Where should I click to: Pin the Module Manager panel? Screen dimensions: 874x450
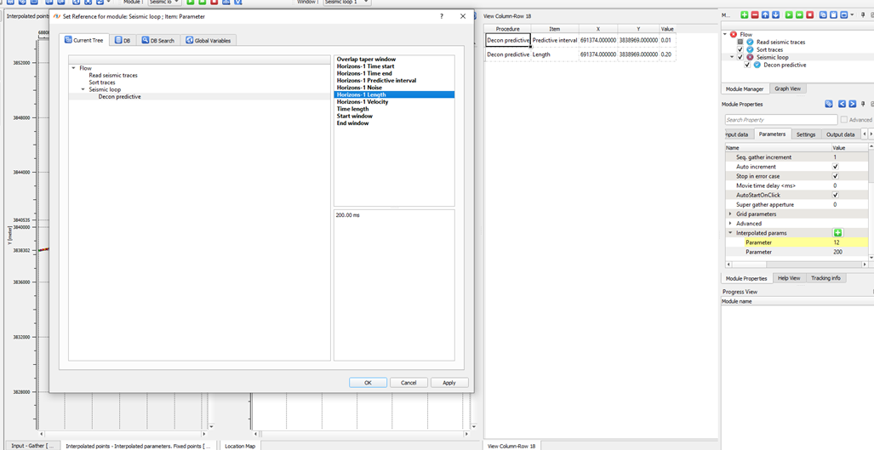(x=863, y=15)
